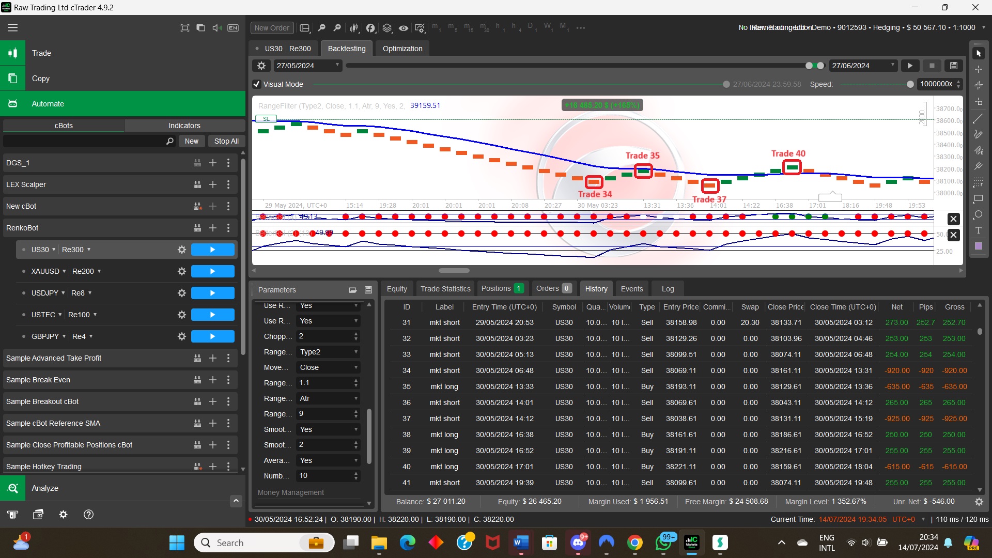The image size is (992, 558).
Task: Remove the first indicator panel with X
Action: pos(954,219)
